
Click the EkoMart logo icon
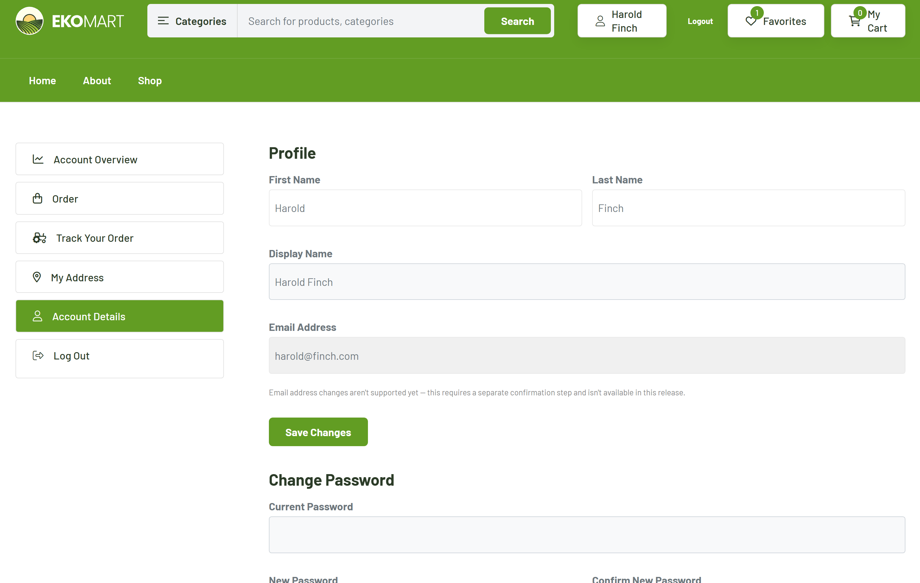point(29,21)
